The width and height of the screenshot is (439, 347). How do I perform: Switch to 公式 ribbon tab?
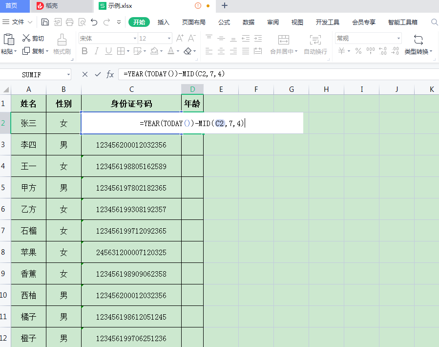(x=224, y=22)
